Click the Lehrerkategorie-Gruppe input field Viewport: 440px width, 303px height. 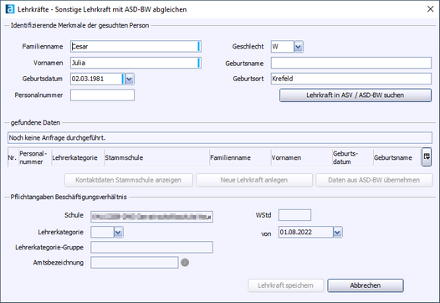(x=151, y=248)
